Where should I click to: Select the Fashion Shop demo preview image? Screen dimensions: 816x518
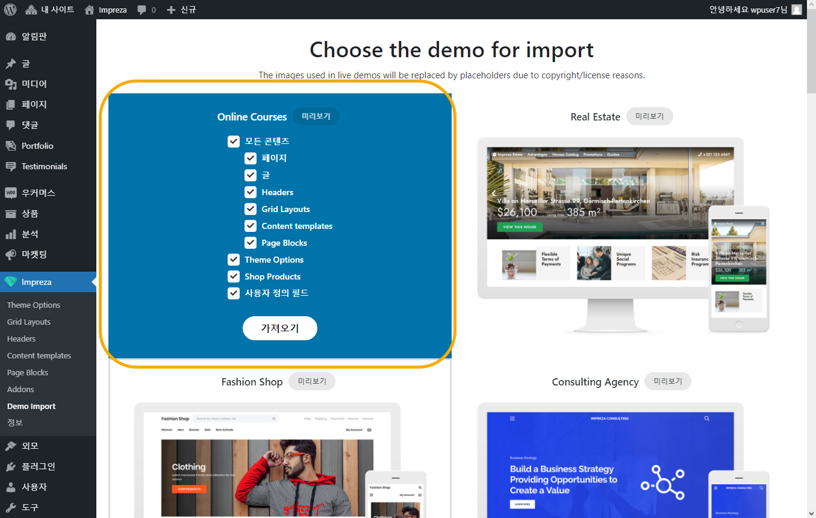280,460
